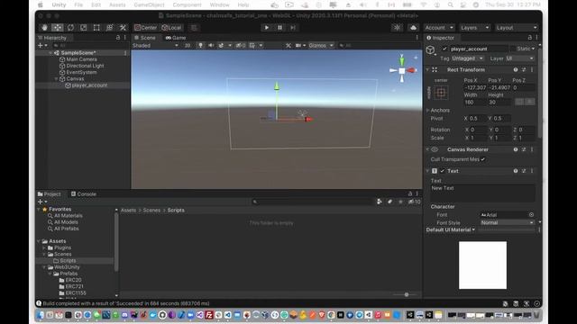Toggle the Local handle rotation button
The width and height of the screenshot is (577, 324).
pos(171,28)
